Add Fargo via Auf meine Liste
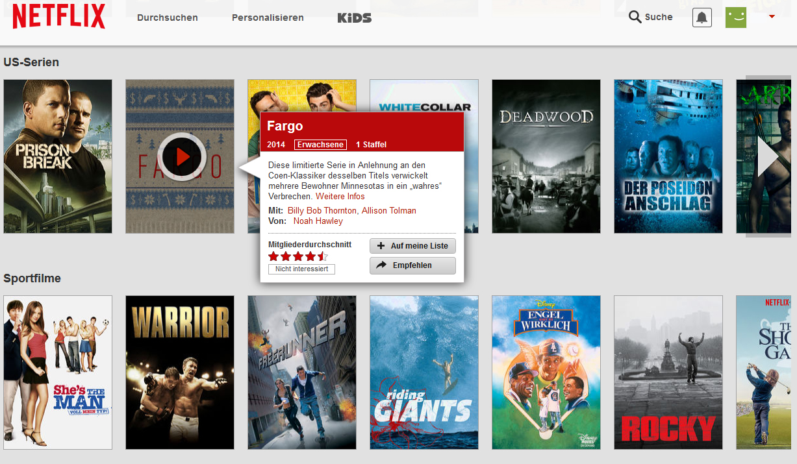The image size is (797, 464). (412, 246)
